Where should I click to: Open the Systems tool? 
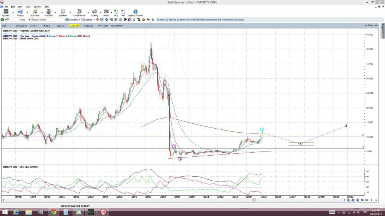(63, 13)
